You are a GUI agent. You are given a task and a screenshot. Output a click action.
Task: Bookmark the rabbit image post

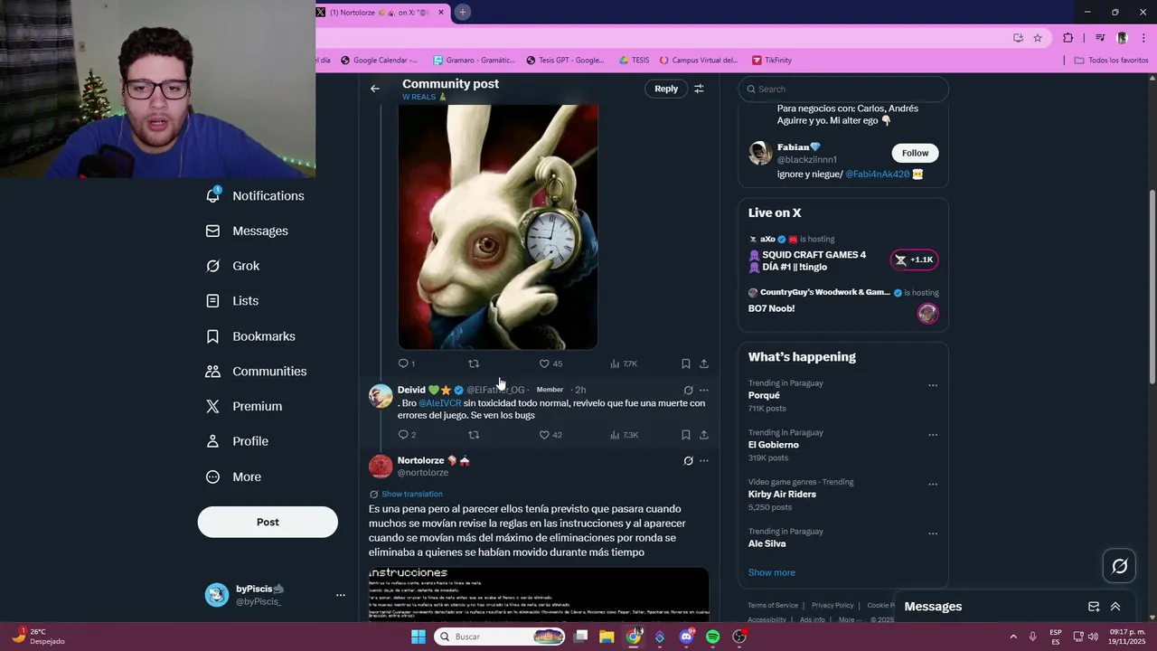tap(686, 363)
